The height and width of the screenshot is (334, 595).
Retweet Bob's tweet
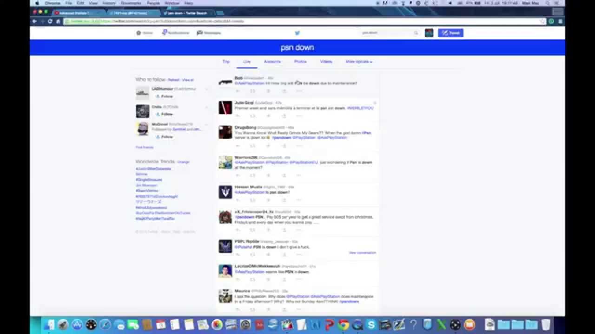(252, 91)
